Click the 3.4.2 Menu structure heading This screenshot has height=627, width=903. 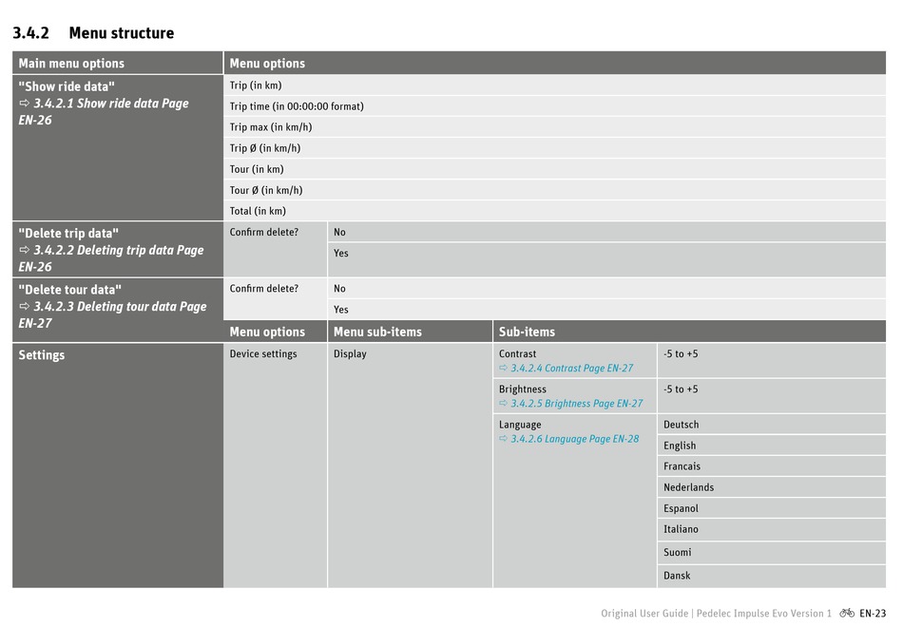(93, 33)
